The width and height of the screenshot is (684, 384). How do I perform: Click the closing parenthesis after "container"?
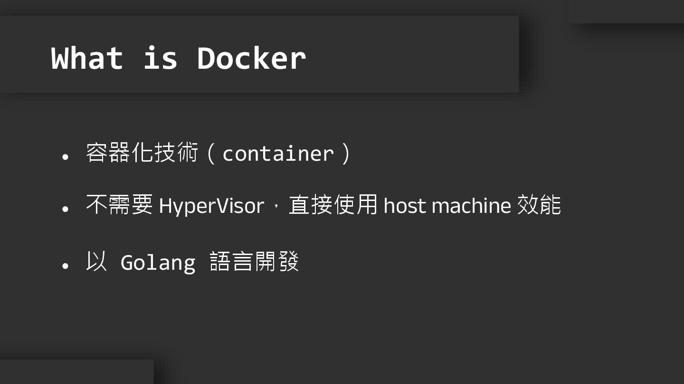(346, 154)
